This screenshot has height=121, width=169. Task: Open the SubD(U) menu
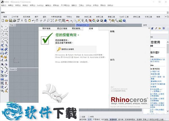pos(40,5)
